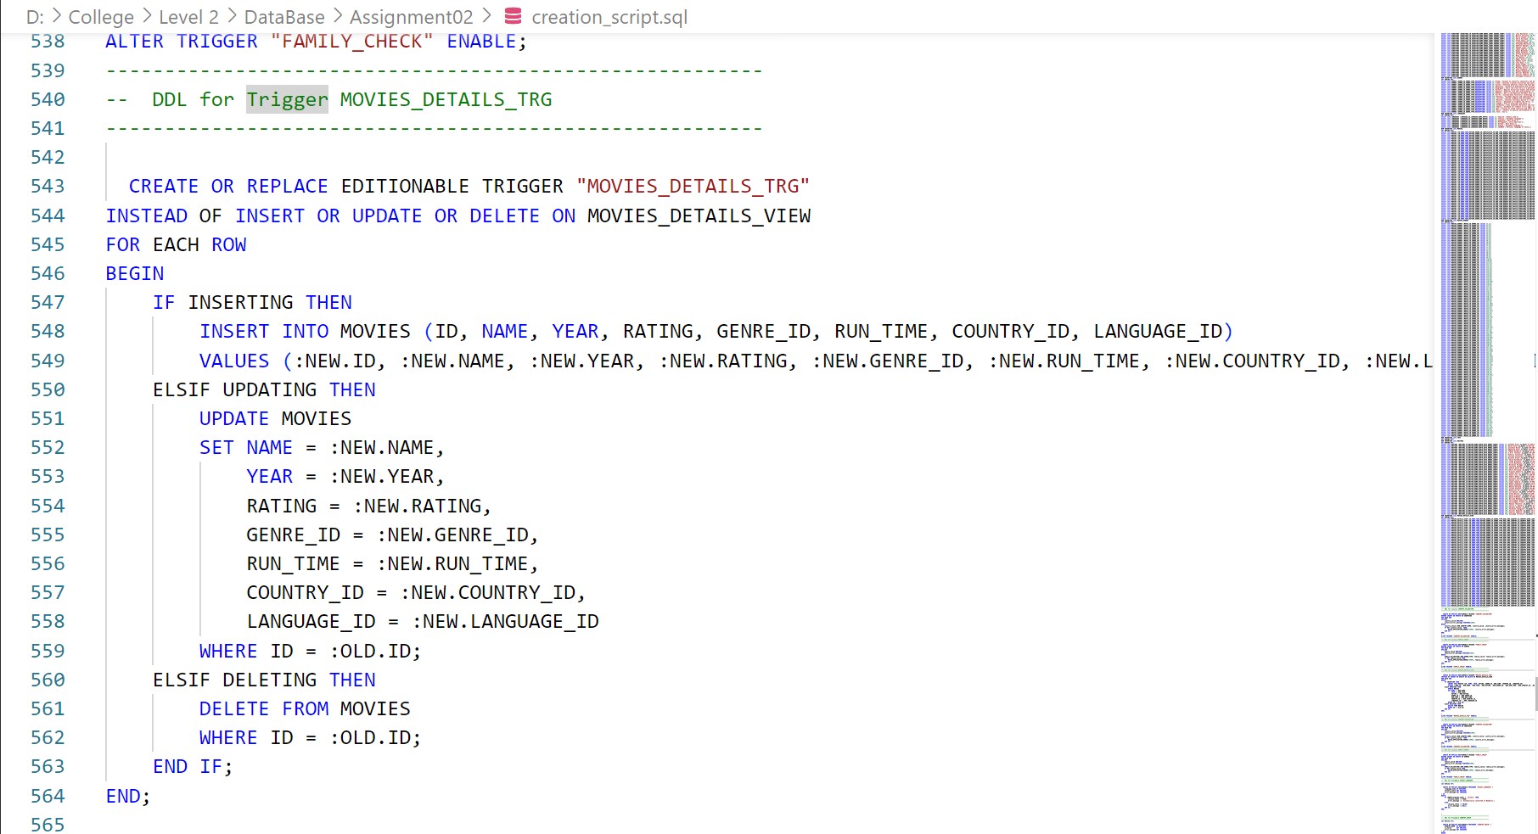
Task: Place cursor on MOVIES_DETAILS_TRG string literal
Action: click(x=696, y=186)
